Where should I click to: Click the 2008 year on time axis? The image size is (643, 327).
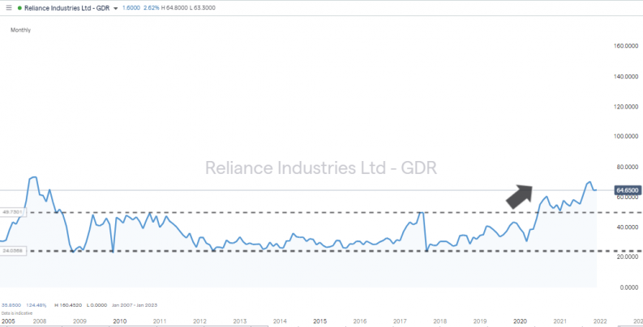[x=39, y=321]
